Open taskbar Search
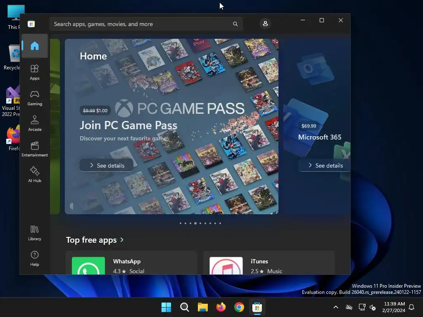The height and width of the screenshot is (317, 423). click(185, 307)
